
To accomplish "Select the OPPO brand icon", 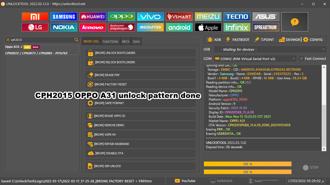I will pos(122,17).
